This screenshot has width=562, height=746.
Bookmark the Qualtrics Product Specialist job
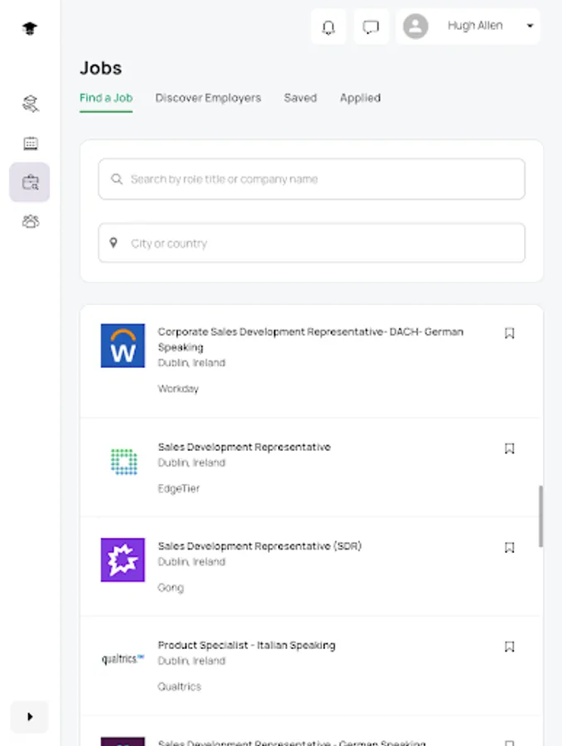[510, 647]
